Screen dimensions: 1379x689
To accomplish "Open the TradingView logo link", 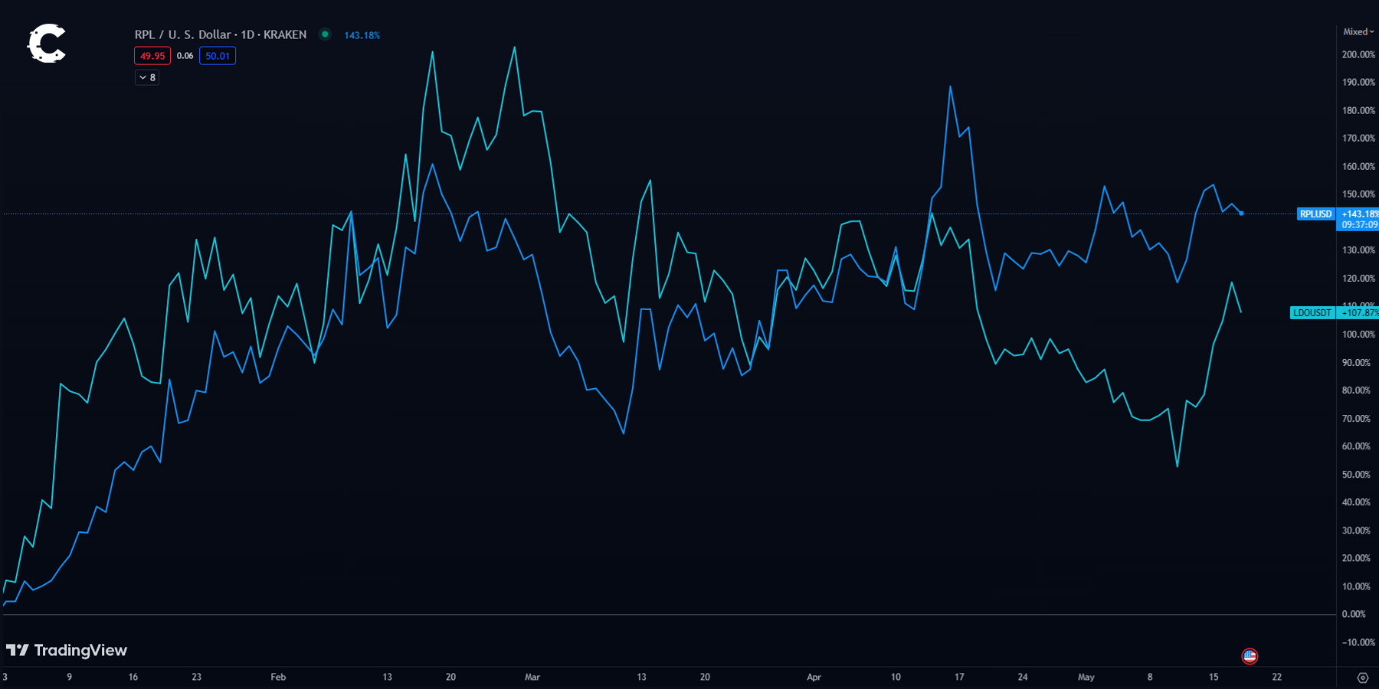I will click(x=67, y=650).
